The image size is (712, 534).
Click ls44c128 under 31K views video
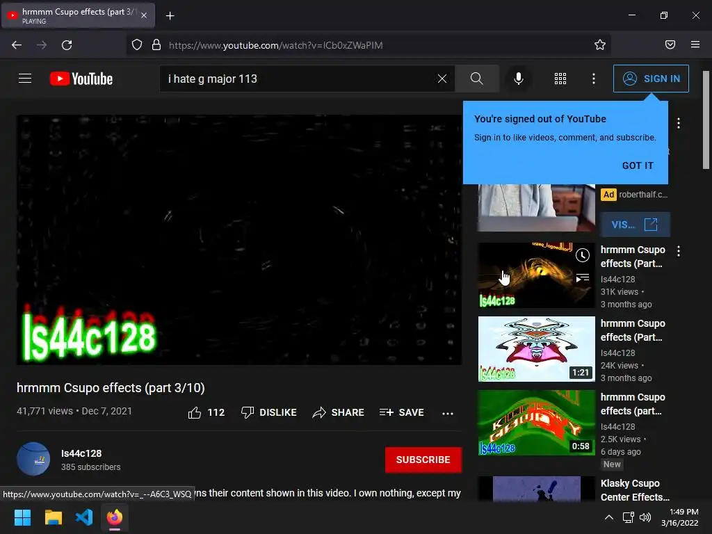click(x=617, y=280)
